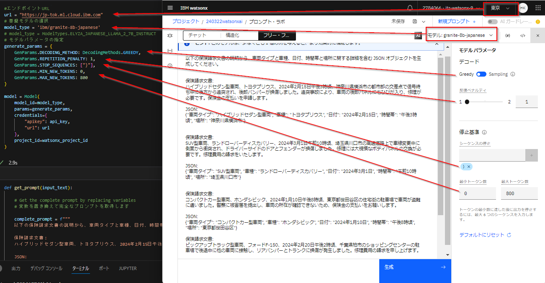Open the プロジェクト breadcrumb link

pyautogui.click(x=185, y=21)
